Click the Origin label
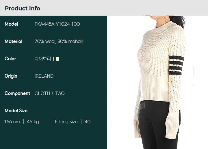 (11, 76)
